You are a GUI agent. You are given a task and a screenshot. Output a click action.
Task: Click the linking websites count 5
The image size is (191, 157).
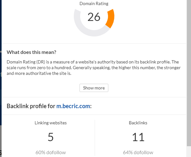click(51, 137)
